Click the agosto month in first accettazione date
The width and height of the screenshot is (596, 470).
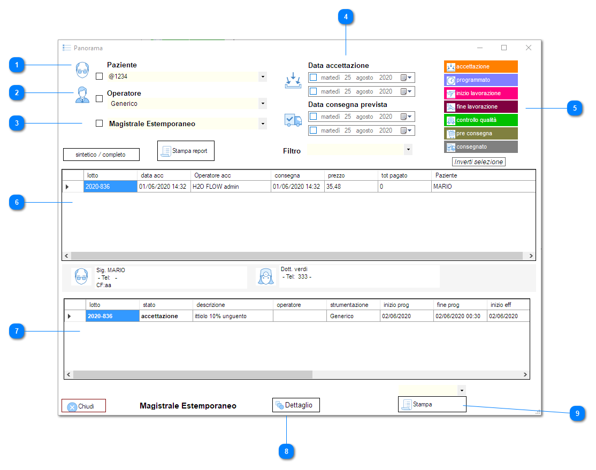[x=364, y=78]
